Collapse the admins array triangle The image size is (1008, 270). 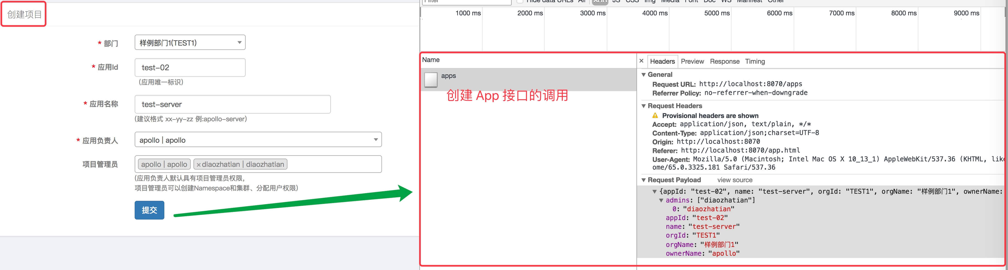[661, 200]
